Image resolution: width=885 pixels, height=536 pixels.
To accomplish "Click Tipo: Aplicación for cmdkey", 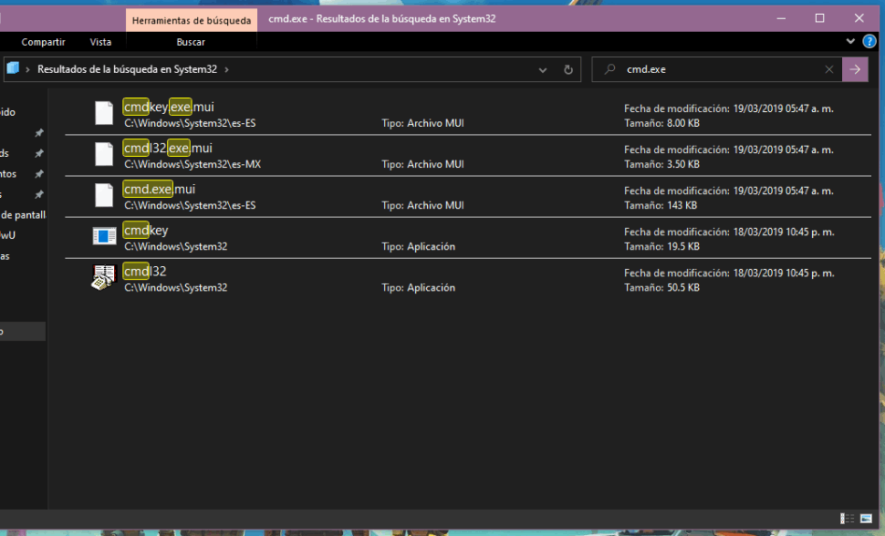I will pos(418,246).
